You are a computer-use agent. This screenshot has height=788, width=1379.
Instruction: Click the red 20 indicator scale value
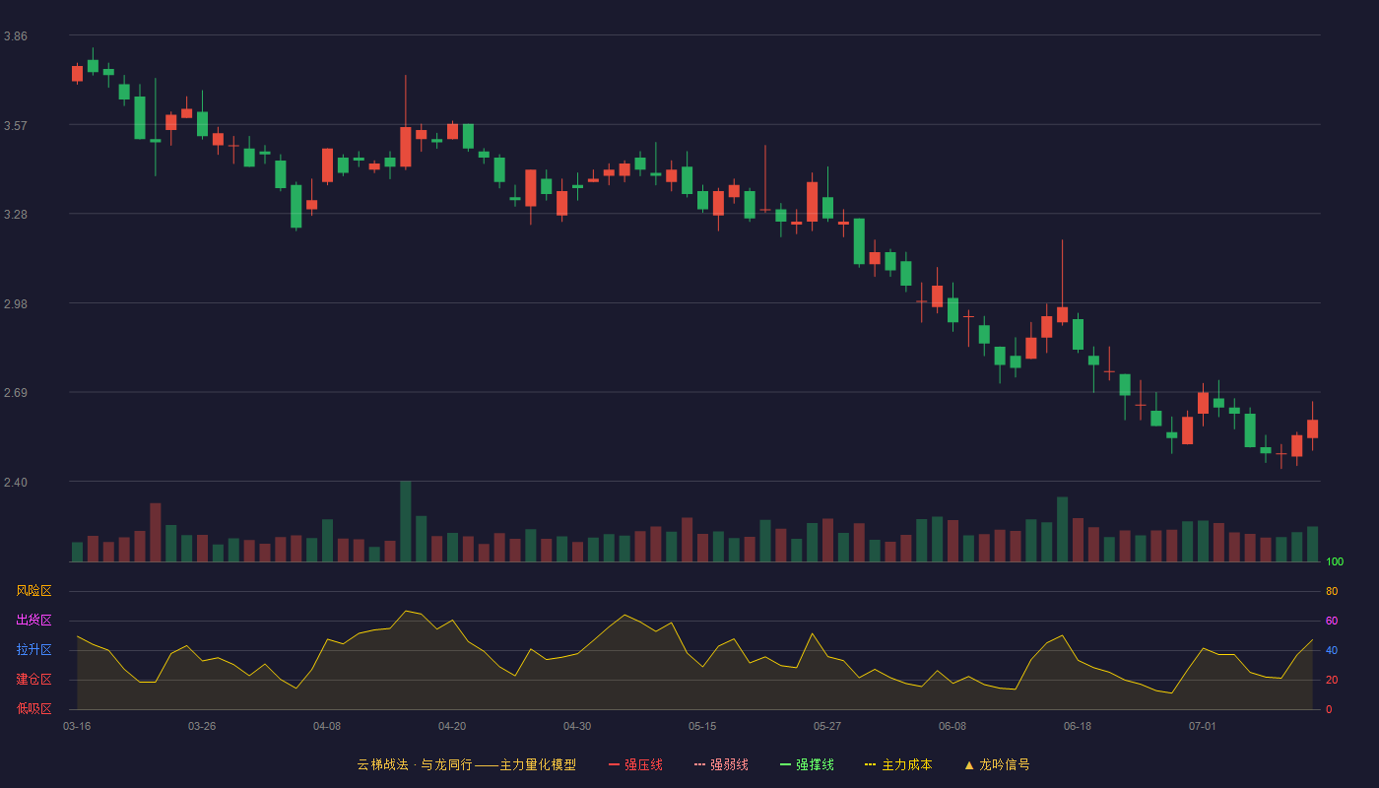click(x=1332, y=681)
